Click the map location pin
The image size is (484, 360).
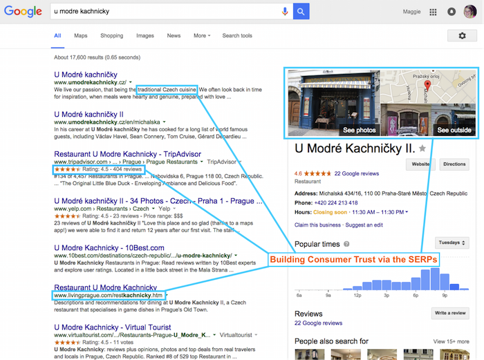click(x=427, y=86)
